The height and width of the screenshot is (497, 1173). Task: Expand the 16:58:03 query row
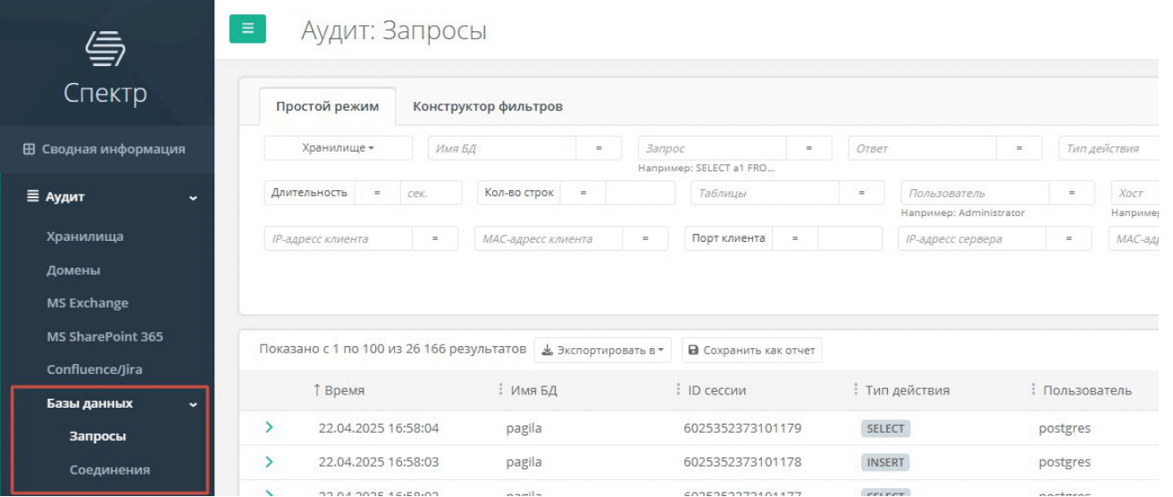coord(269,462)
